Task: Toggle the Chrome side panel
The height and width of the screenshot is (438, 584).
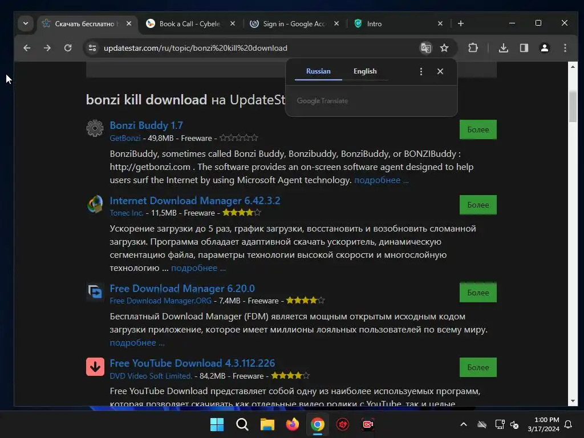Action: tap(524, 48)
